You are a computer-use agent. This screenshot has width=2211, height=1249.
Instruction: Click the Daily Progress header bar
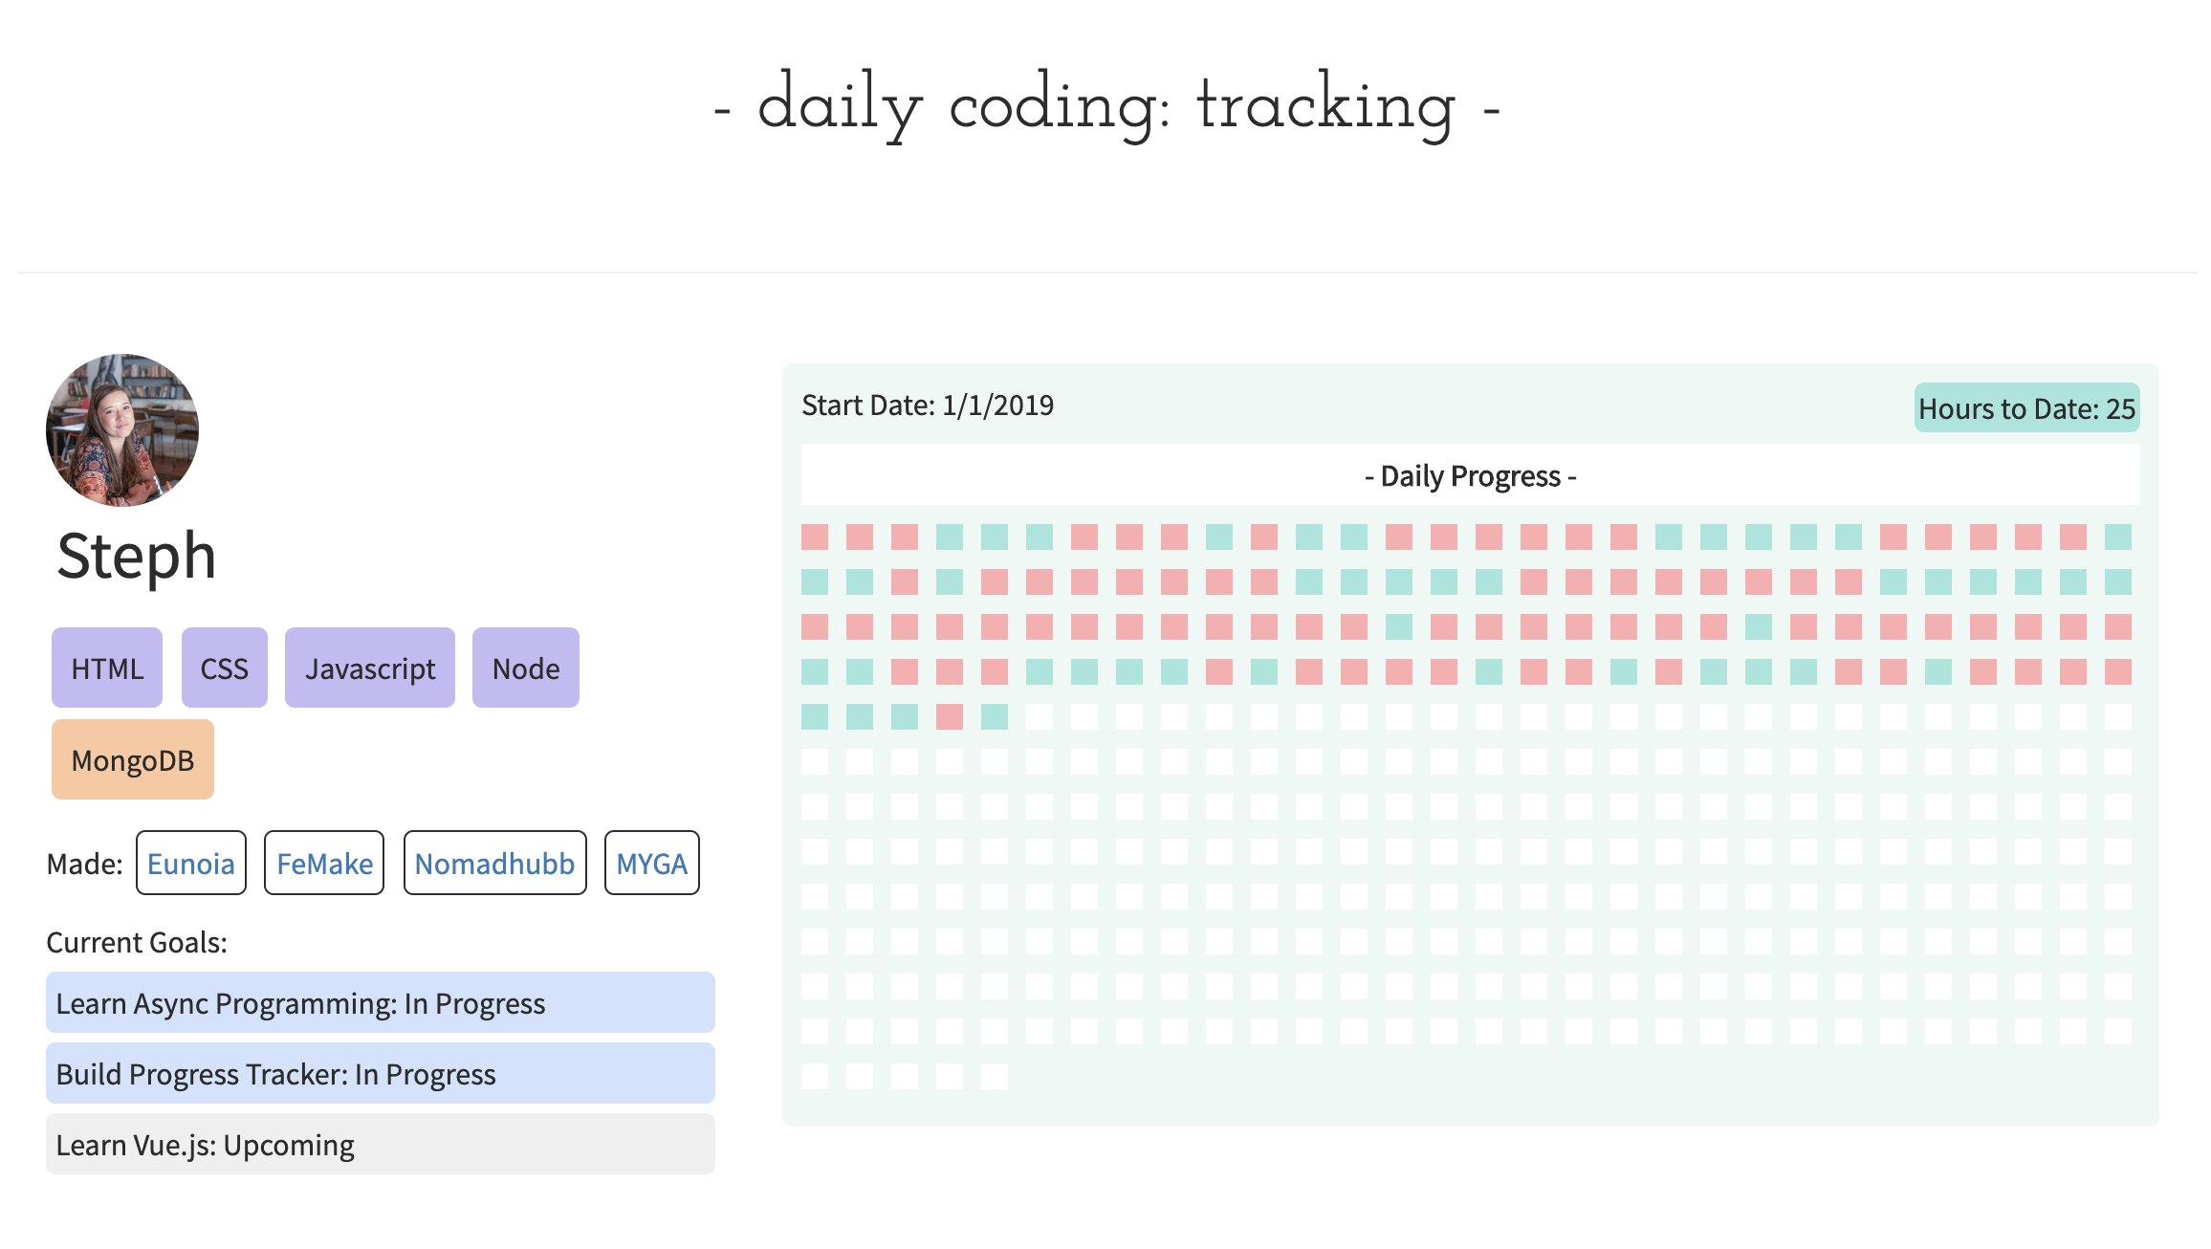click(1470, 475)
